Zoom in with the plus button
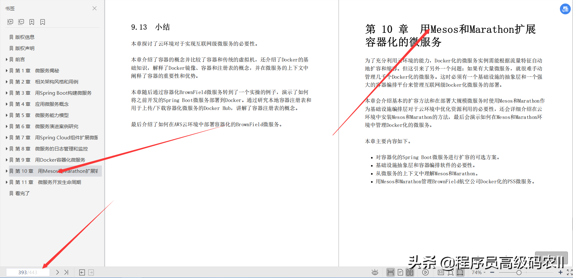The width and height of the screenshot is (573, 278). pyautogui.click(x=561, y=272)
